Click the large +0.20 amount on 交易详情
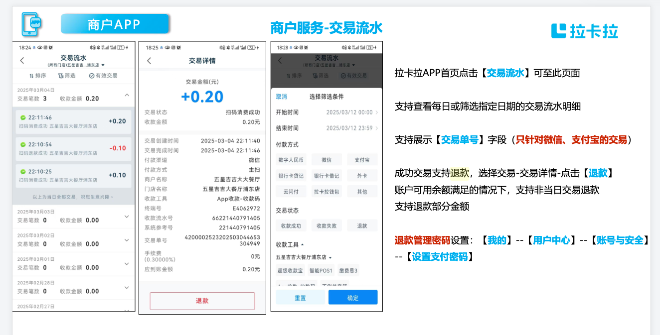Screen dimensions: 660x335 click(x=202, y=97)
